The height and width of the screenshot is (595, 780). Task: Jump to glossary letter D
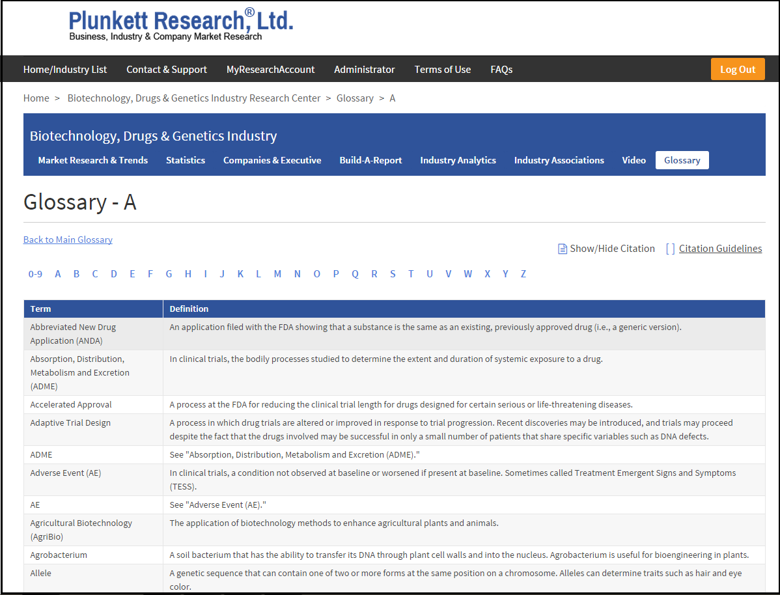pos(114,274)
